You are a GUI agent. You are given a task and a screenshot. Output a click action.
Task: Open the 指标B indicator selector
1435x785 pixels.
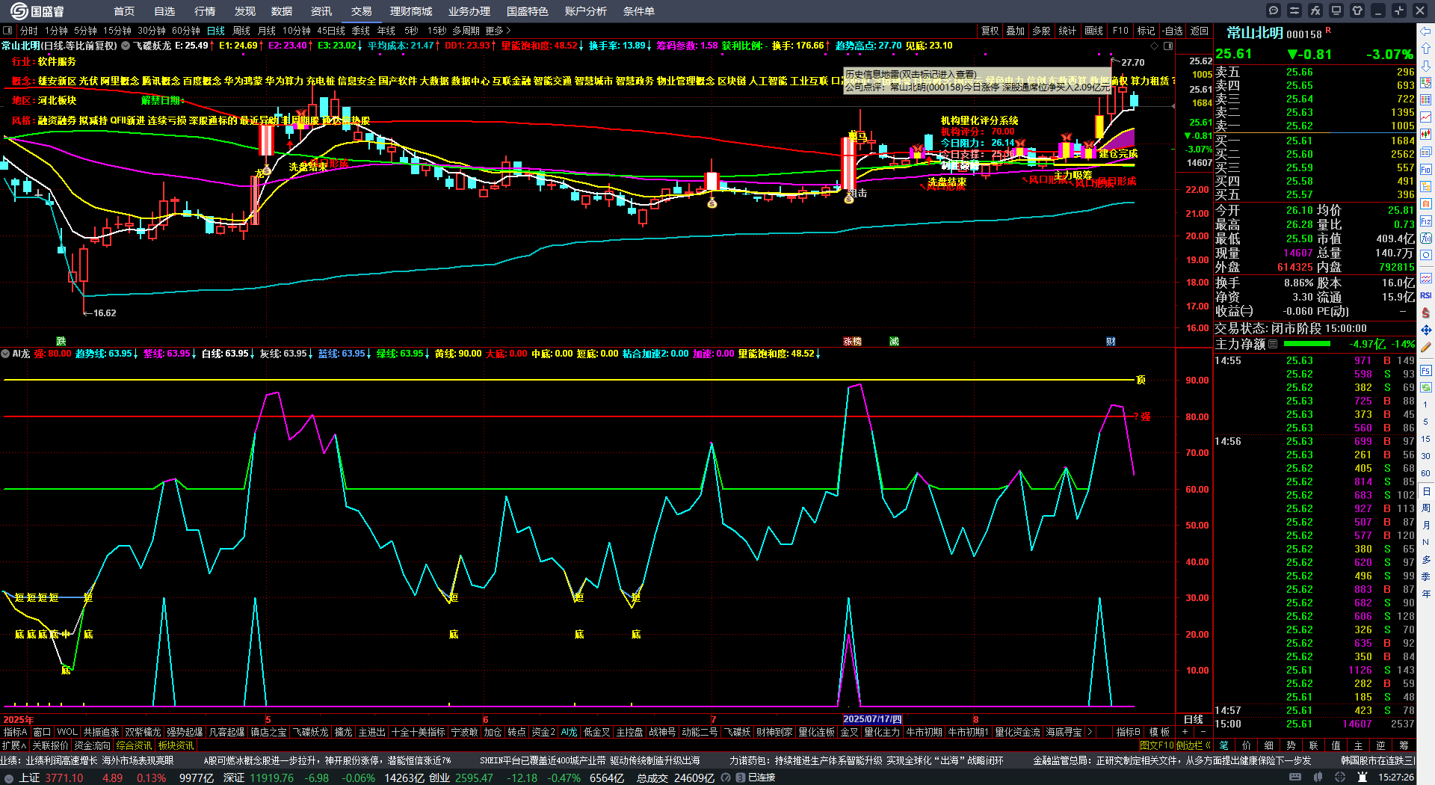(x=1128, y=732)
